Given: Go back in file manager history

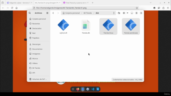Looking at the screenshot, I should pos(53,13).
